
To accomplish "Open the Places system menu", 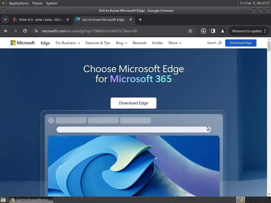I will [37, 3].
